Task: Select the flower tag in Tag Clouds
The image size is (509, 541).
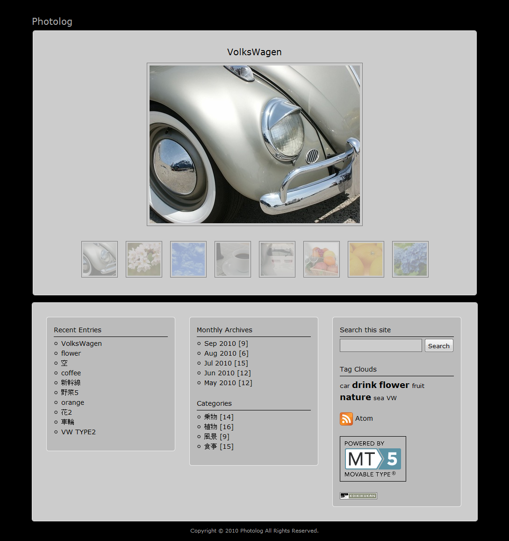Action: (394, 385)
